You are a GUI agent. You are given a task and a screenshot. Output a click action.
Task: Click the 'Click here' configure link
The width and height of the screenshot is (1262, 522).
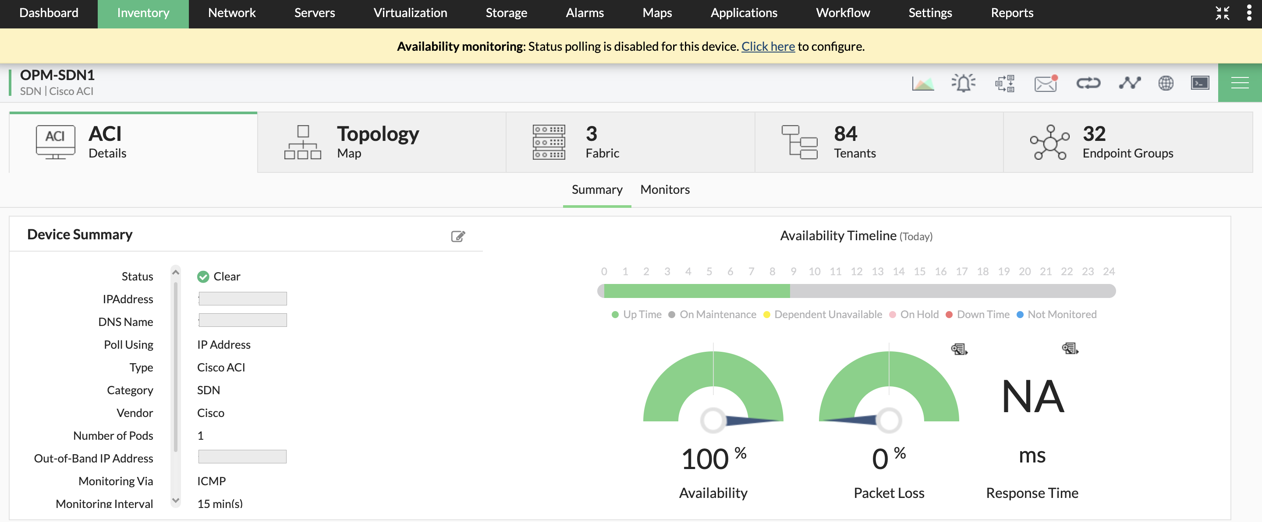pyautogui.click(x=768, y=46)
